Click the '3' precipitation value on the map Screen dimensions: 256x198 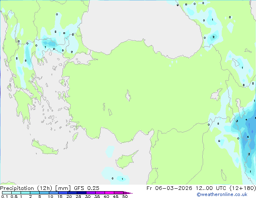pos(237,121)
